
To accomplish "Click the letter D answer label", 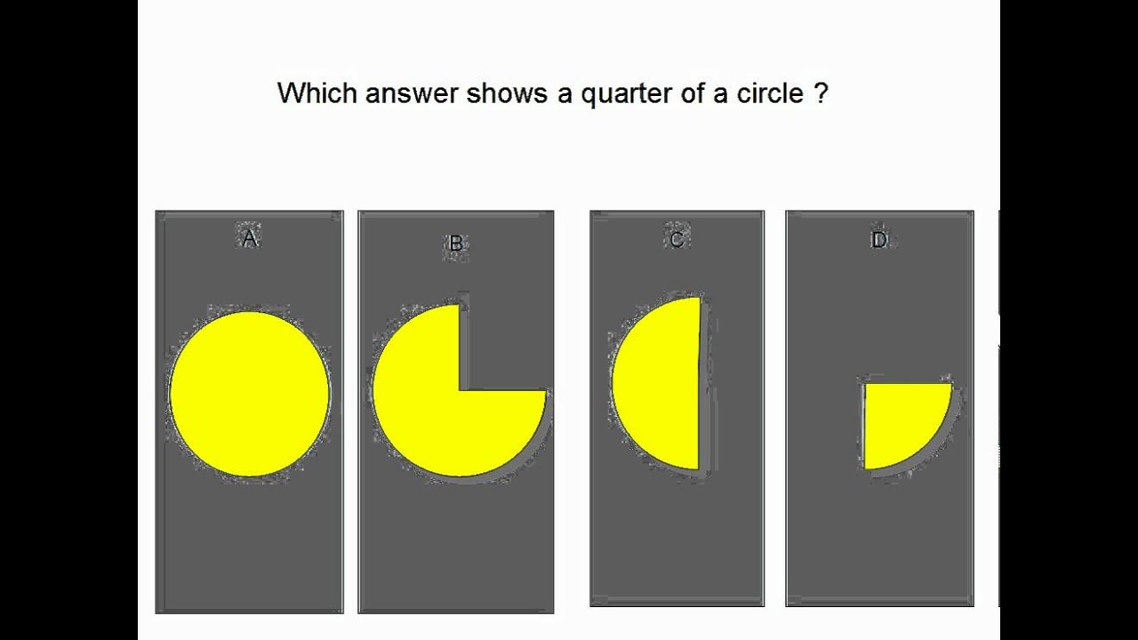I will tap(879, 240).
